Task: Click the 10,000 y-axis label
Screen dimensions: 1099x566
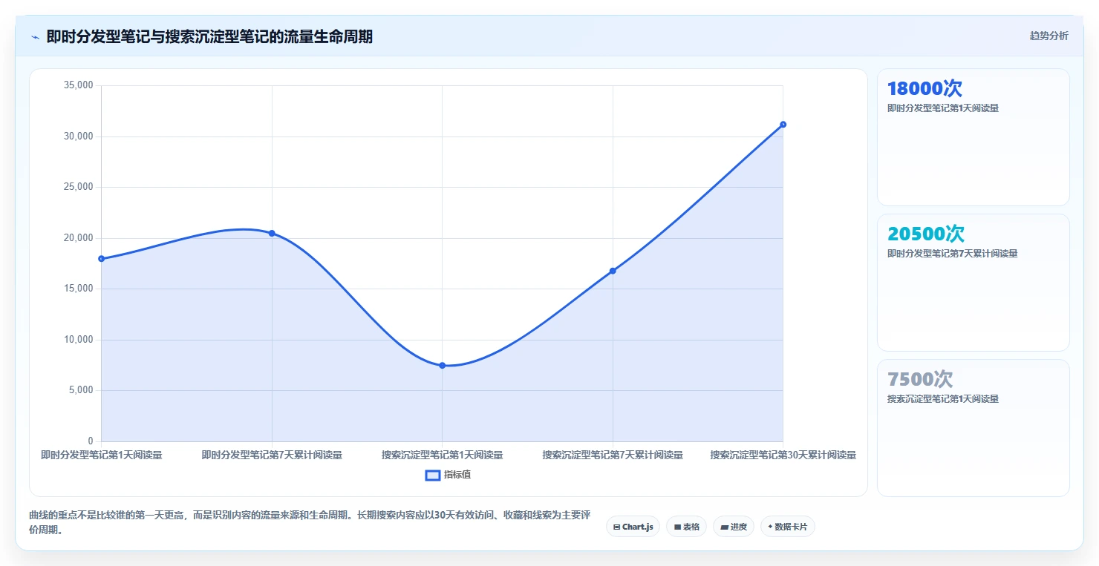Action: click(x=78, y=340)
